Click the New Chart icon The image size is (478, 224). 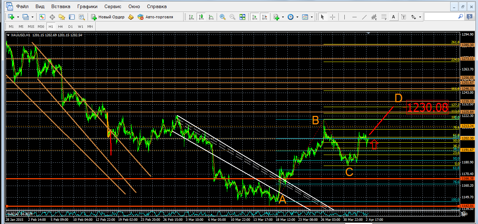(11, 17)
